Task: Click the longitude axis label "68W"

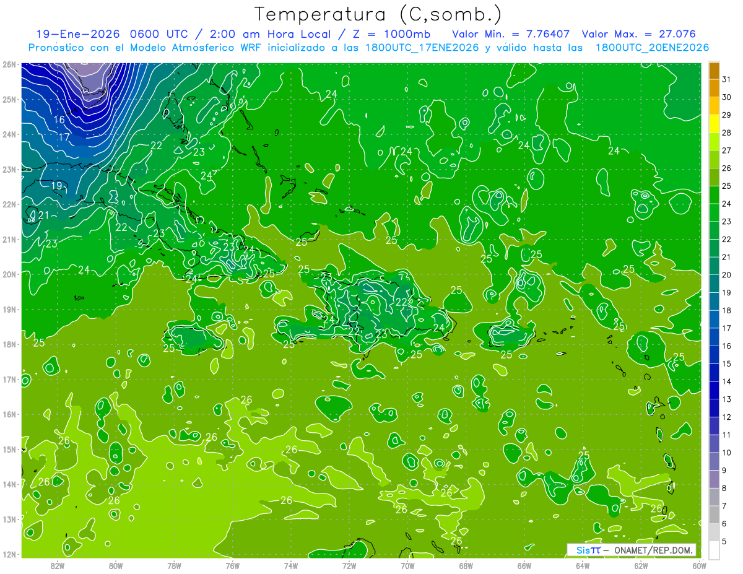Action: [466, 566]
